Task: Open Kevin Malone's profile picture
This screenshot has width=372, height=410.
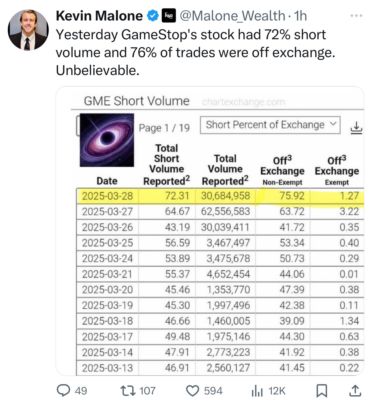Action: coord(28,30)
